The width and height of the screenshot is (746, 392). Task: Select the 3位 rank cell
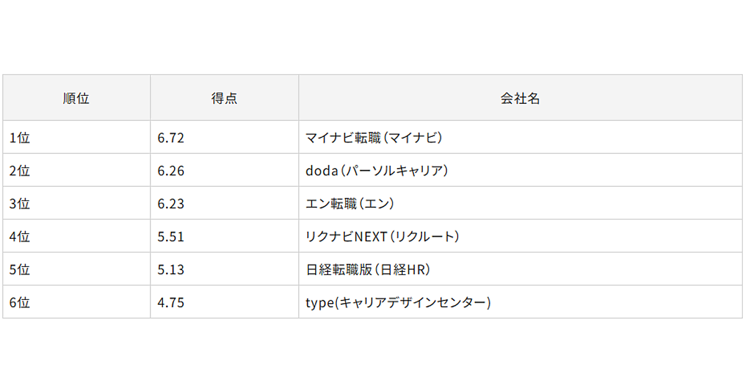pyautogui.click(x=76, y=203)
